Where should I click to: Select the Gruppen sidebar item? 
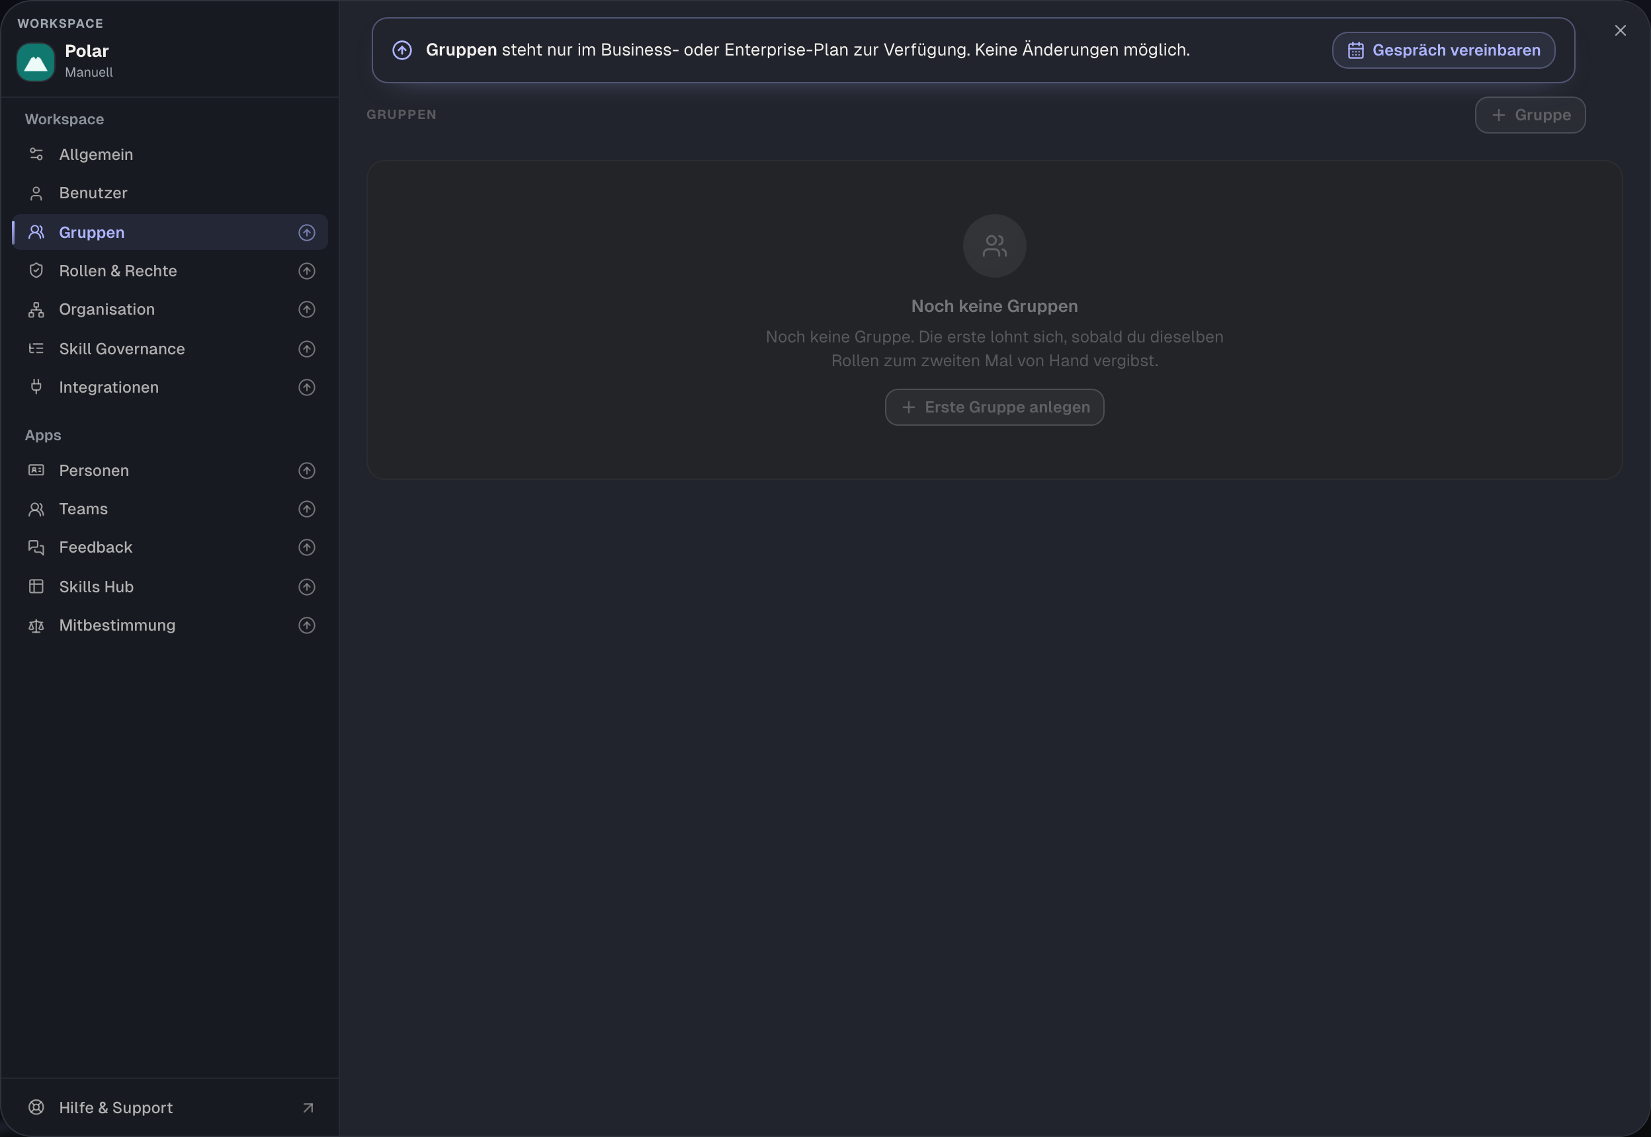pyautogui.click(x=169, y=232)
